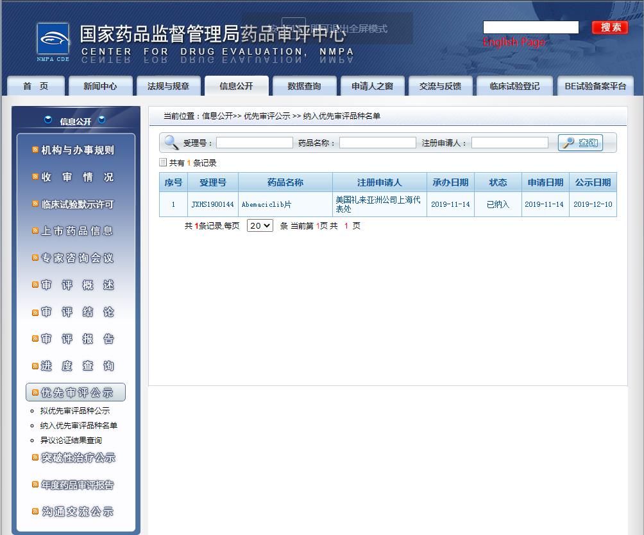Click RSS icon beside 审评概述
Image resolution: width=644 pixels, height=535 pixels.
35,285
